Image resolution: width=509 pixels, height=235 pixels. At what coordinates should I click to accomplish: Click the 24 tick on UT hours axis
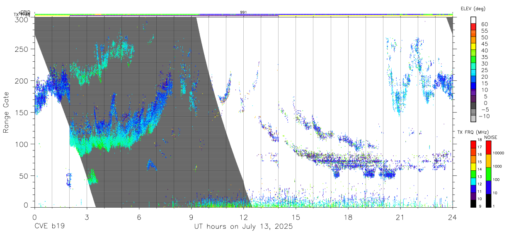coord(452,217)
